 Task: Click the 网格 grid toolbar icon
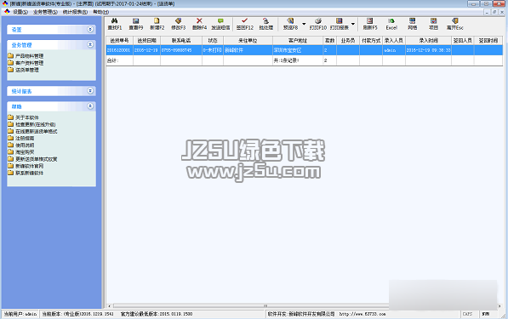tap(413, 21)
